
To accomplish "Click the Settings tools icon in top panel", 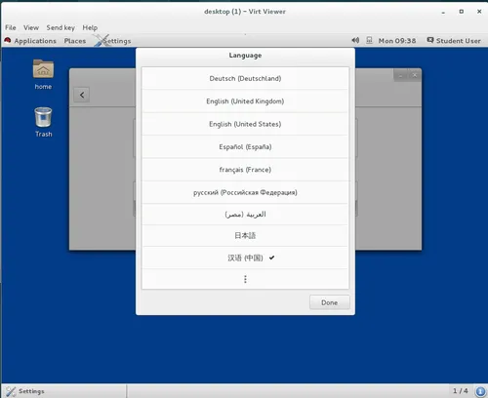I will pos(102,40).
